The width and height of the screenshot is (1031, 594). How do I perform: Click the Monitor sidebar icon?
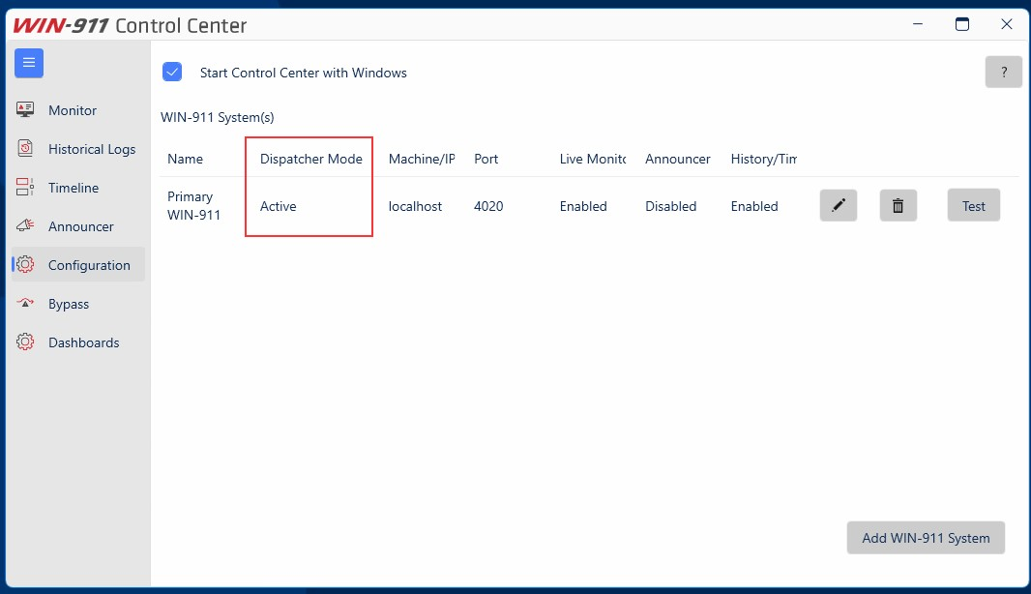click(x=25, y=110)
